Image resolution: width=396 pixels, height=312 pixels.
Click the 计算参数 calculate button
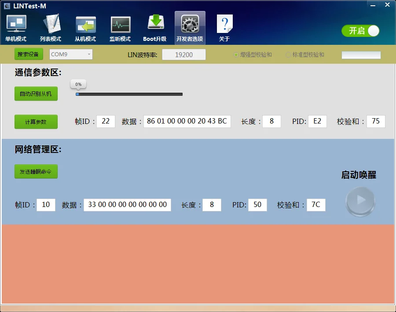click(36, 122)
